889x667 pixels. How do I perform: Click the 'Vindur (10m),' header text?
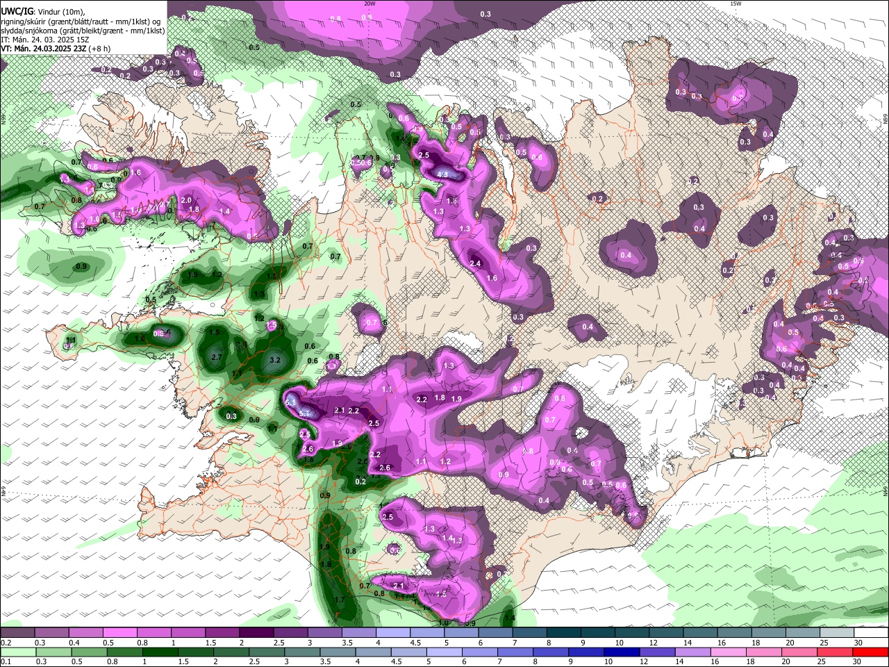[x=61, y=12]
